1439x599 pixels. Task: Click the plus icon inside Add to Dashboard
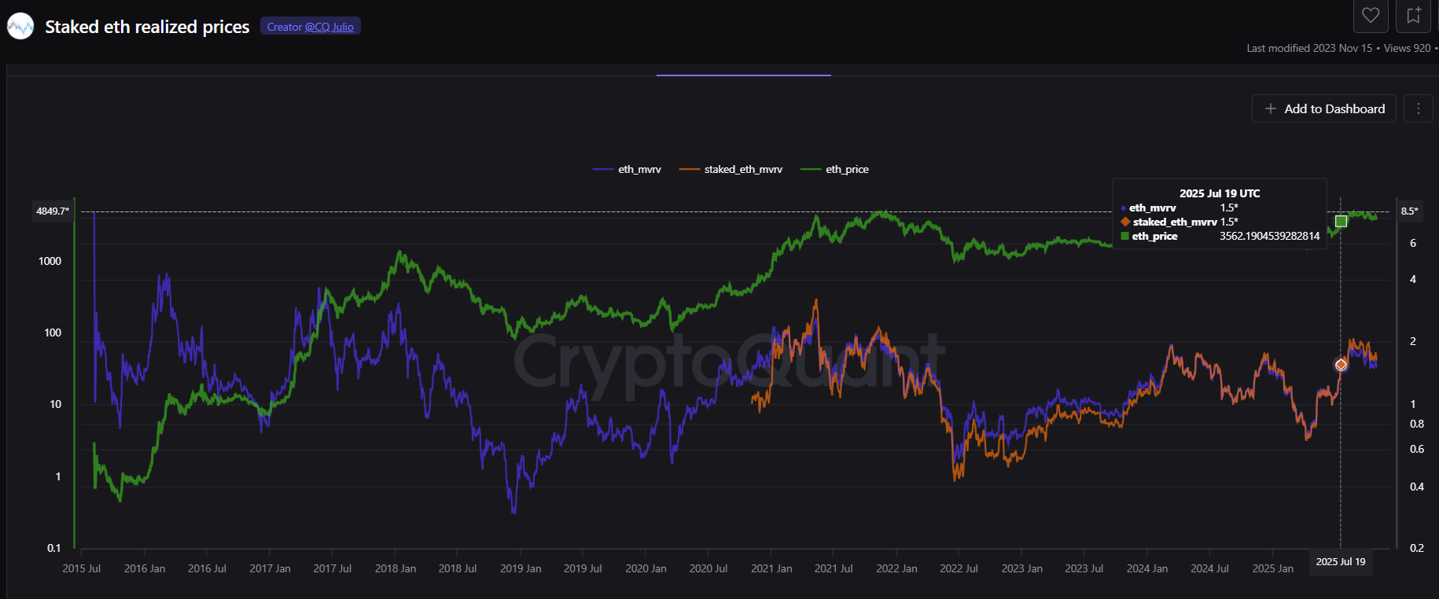coord(1271,108)
